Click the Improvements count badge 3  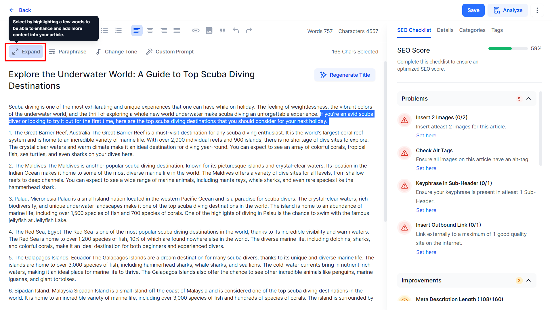point(519,281)
